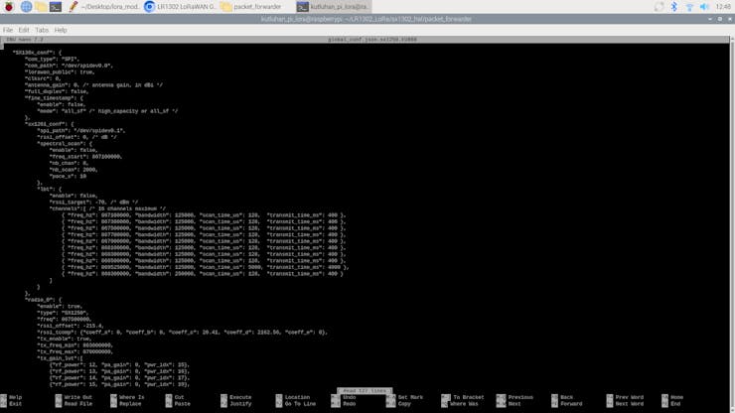The height and width of the screenshot is (413, 735).
Task: Open the Bluetooth tray menu
Action: 674,7
